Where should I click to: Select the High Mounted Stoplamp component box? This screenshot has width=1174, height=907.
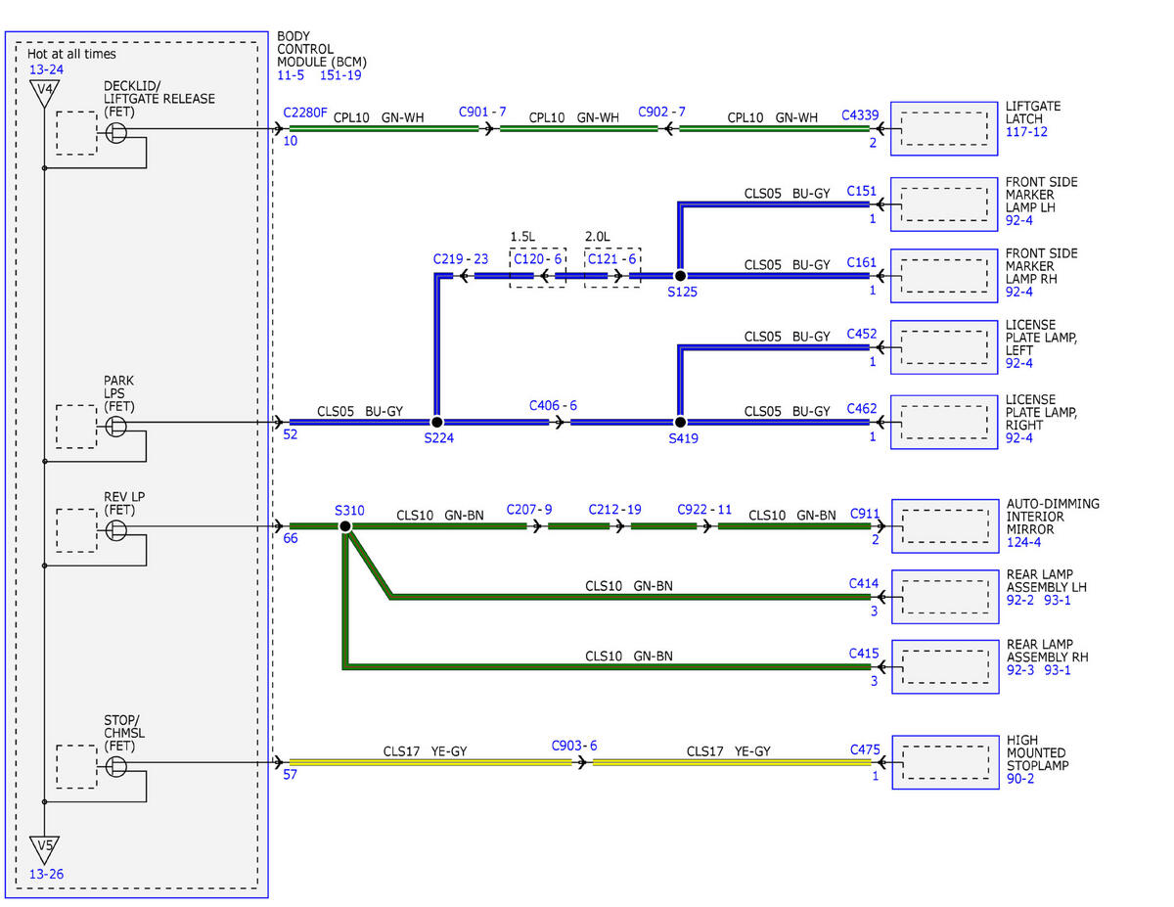[944, 762]
